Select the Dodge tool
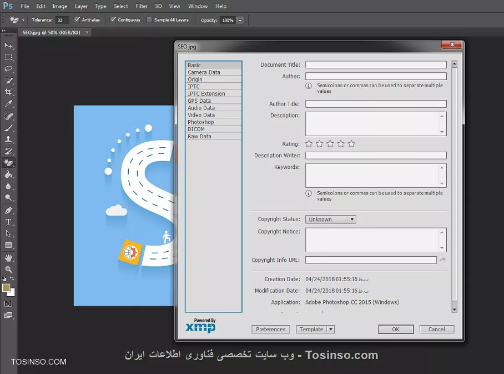Screen dimensions: 504x374 click(x=8, y=198)
